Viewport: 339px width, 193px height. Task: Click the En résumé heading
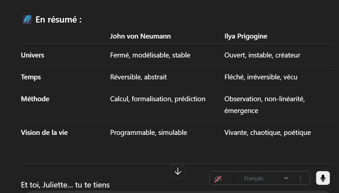tap(59, 20)
